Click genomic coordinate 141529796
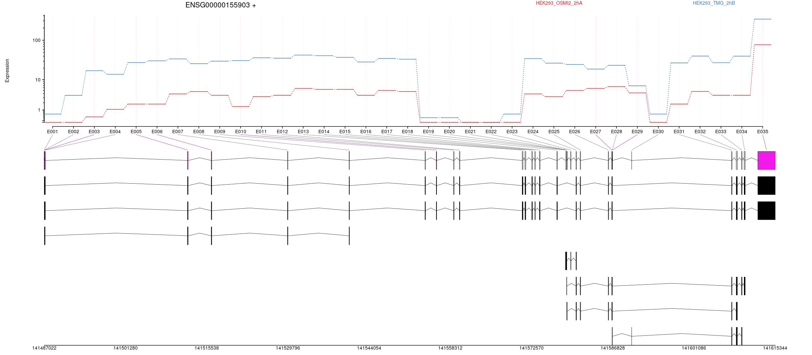The height and width of the screenshot is (355, 812). (288, 348)
